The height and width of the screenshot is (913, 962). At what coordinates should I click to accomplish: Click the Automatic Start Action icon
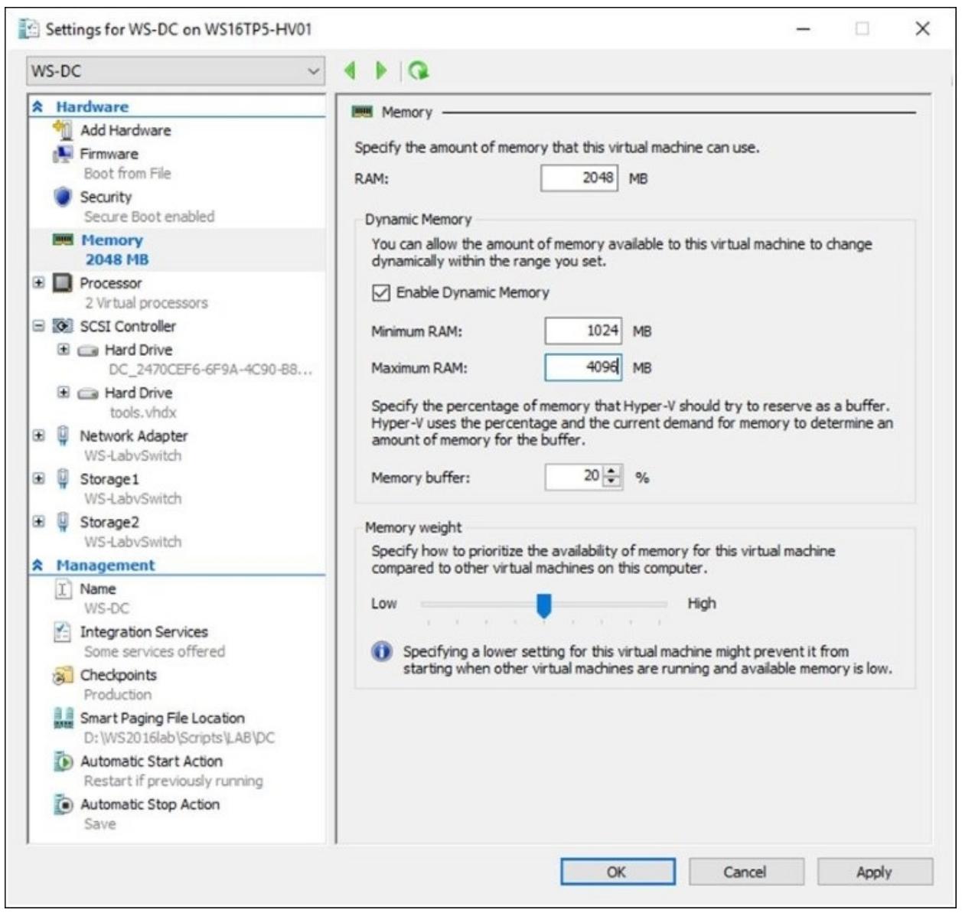tap(63, 761)
